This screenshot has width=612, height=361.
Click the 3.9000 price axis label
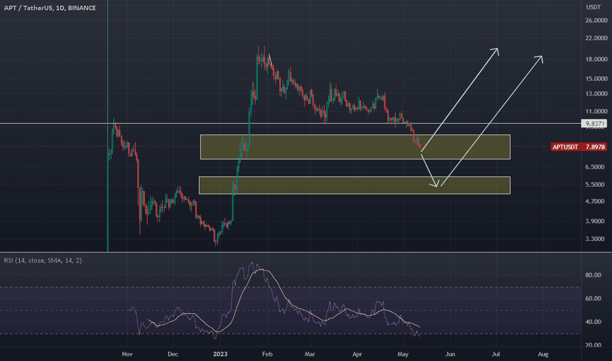point(595,221)
